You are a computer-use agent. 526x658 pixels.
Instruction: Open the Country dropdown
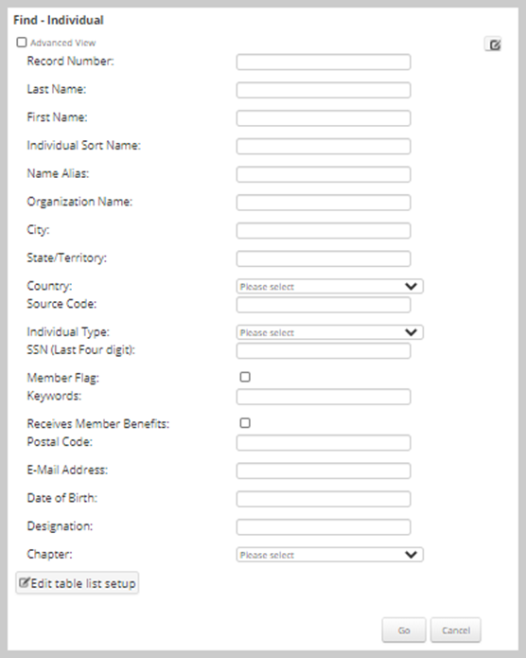coord(329,286)
